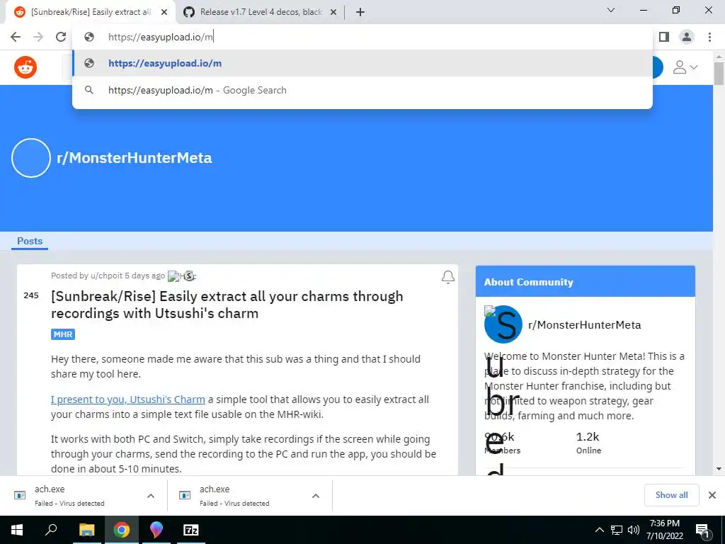The image size is (725, 544).
Task: Toggle the Chrome side panel icon
Action: pos(664,37)
